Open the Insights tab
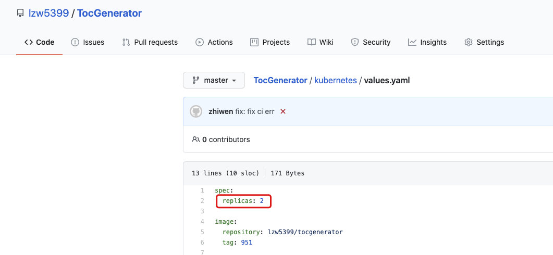Viewport: 553px width, 255px height. [427, 42]
